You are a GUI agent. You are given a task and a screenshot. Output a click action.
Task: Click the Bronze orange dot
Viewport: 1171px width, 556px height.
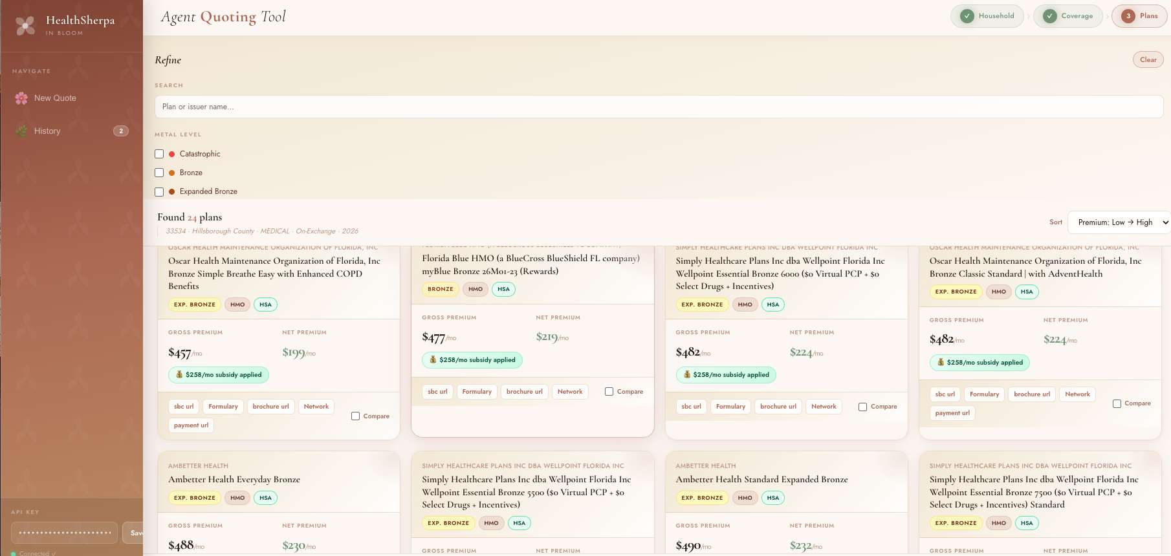[x=172, y=173]
